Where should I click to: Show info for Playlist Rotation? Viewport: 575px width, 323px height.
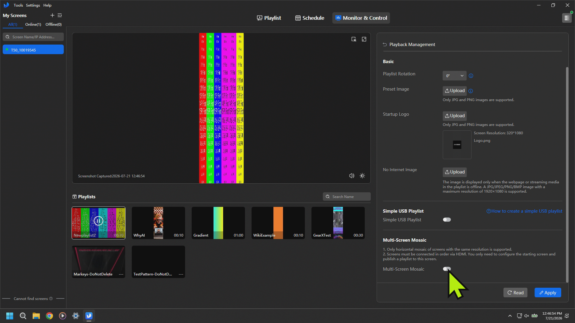(x=471, y=76)
